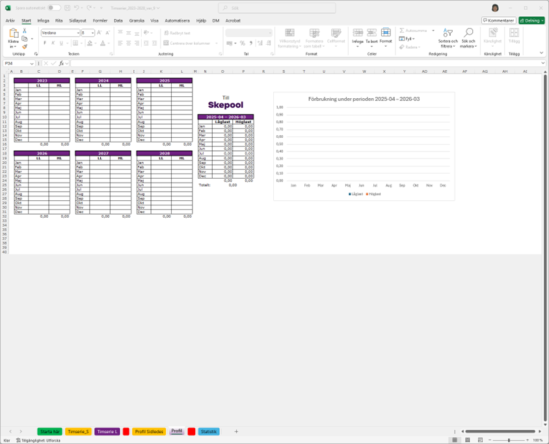Viewport: 549px width, 444px height.
Task: Toggle bold formatting (F button)
Action: 45,44
